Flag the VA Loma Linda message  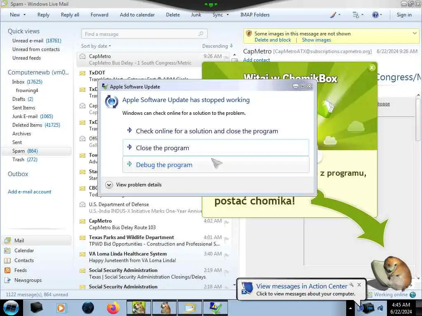pos(226,255)
